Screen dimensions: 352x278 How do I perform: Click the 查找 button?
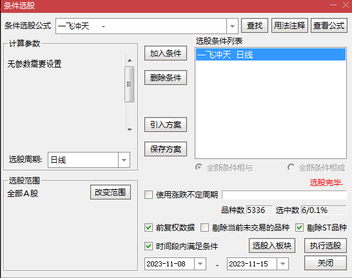click(x=255, y=26)
